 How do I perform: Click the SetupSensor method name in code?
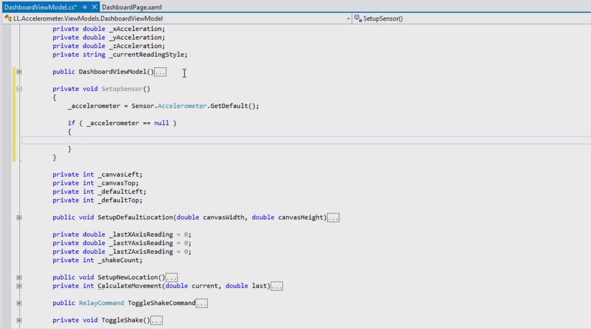pos(122,89)
